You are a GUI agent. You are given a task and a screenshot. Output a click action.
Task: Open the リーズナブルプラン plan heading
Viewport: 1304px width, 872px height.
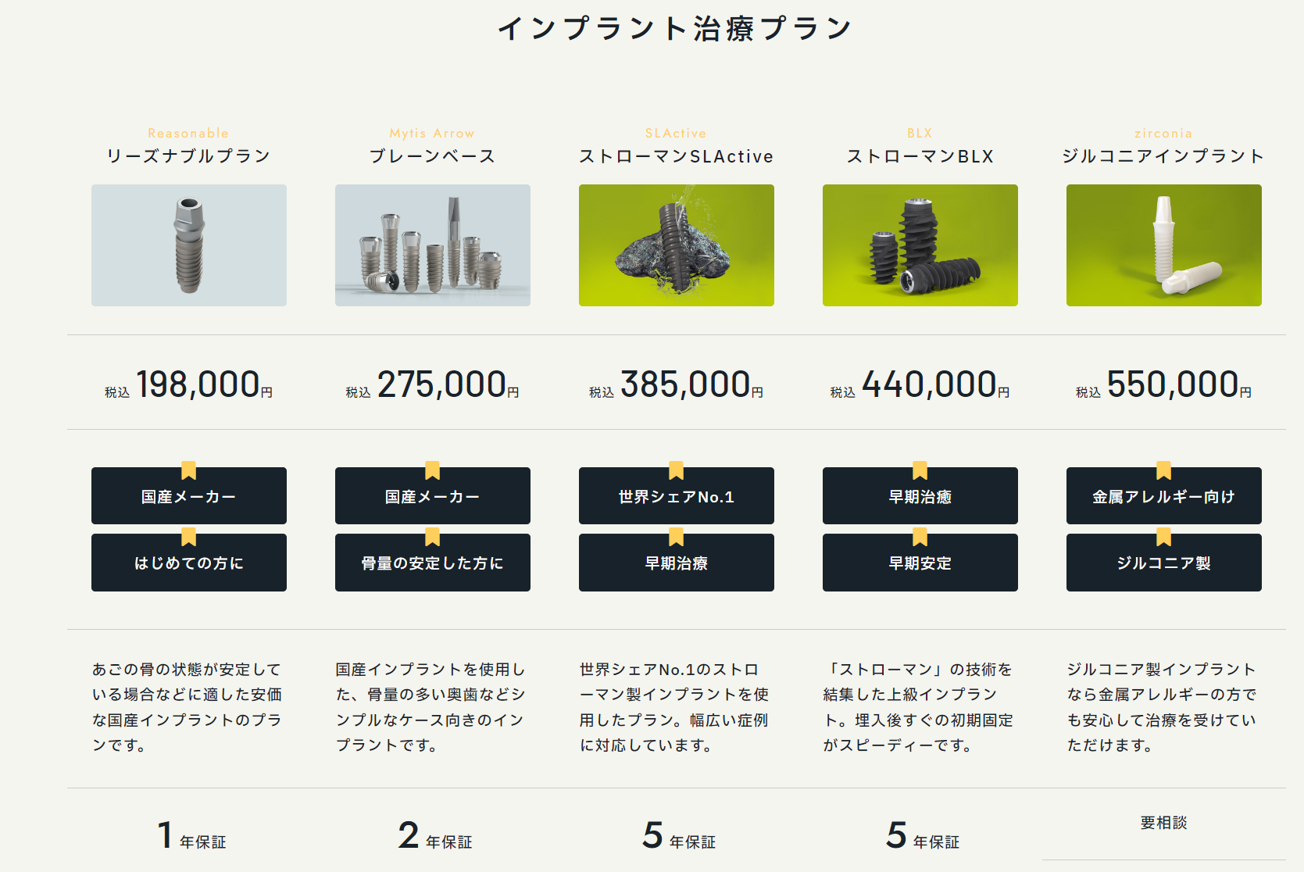(188, 155)
